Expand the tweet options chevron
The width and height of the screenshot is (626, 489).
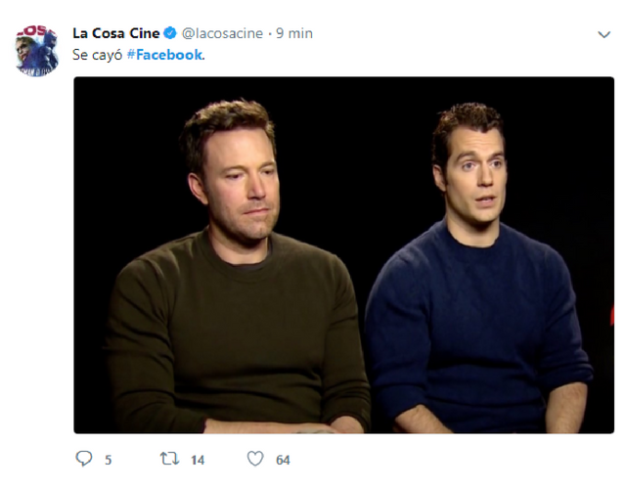604,34
